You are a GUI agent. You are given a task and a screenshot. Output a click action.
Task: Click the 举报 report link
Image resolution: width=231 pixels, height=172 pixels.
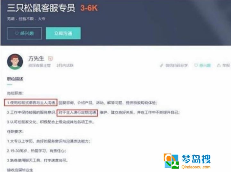pyautogui.click(x=226, y=65)
